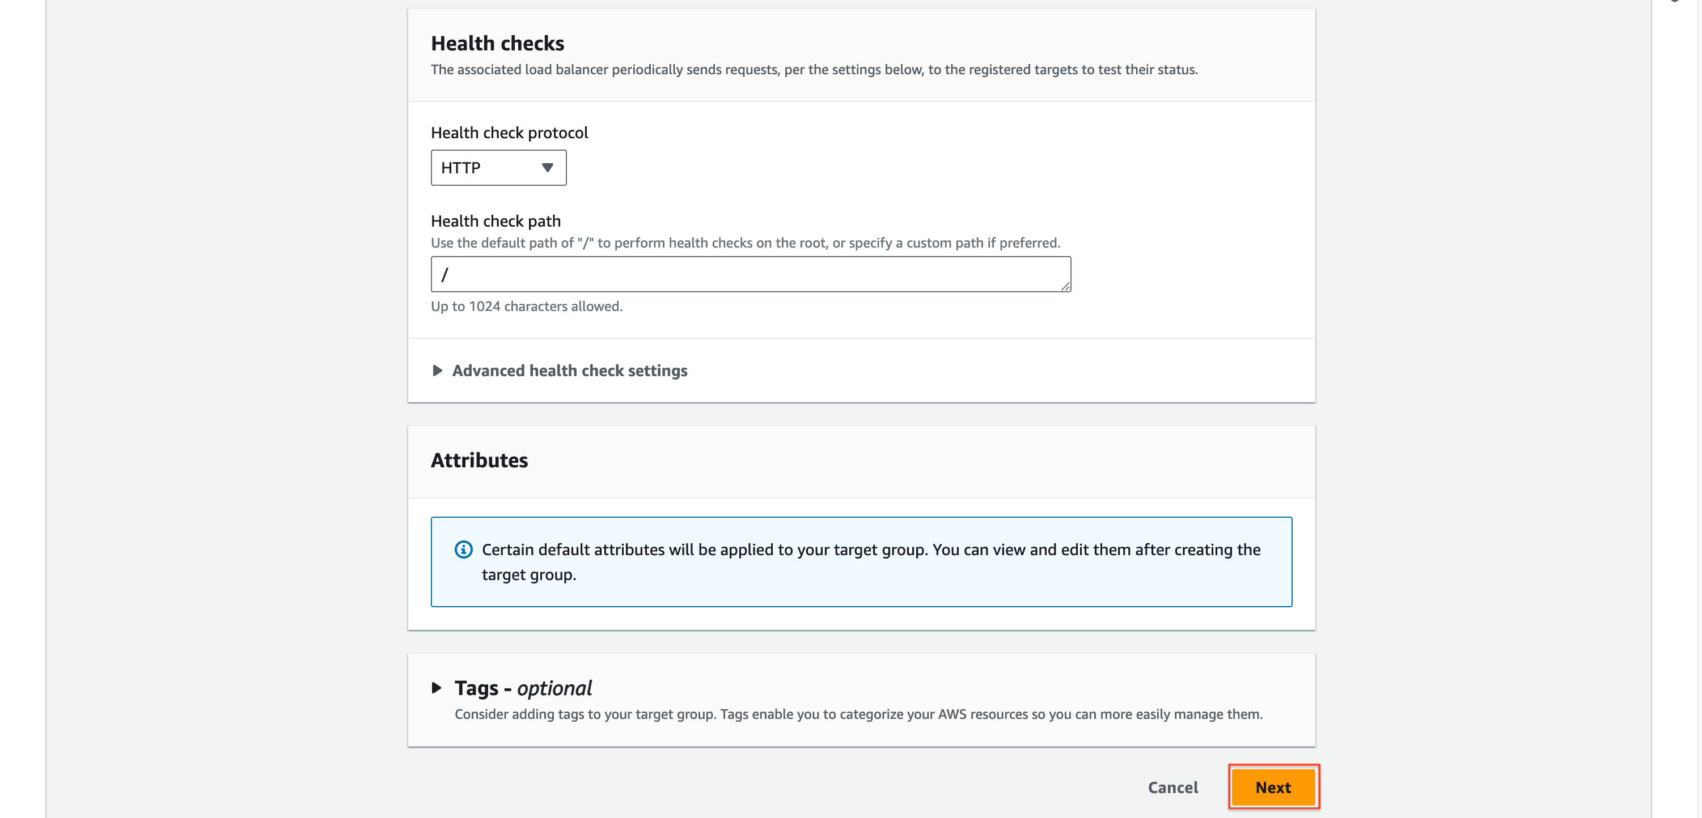Image resolution: width=1702 pixels, height=818 pixels.
Task: Click the Health check path label
Action: pos(496,221)
